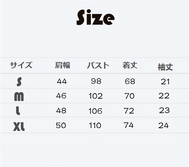The image size is (189, 167).
Task: Click the M size row label
Action: click(x=19, y=97)
